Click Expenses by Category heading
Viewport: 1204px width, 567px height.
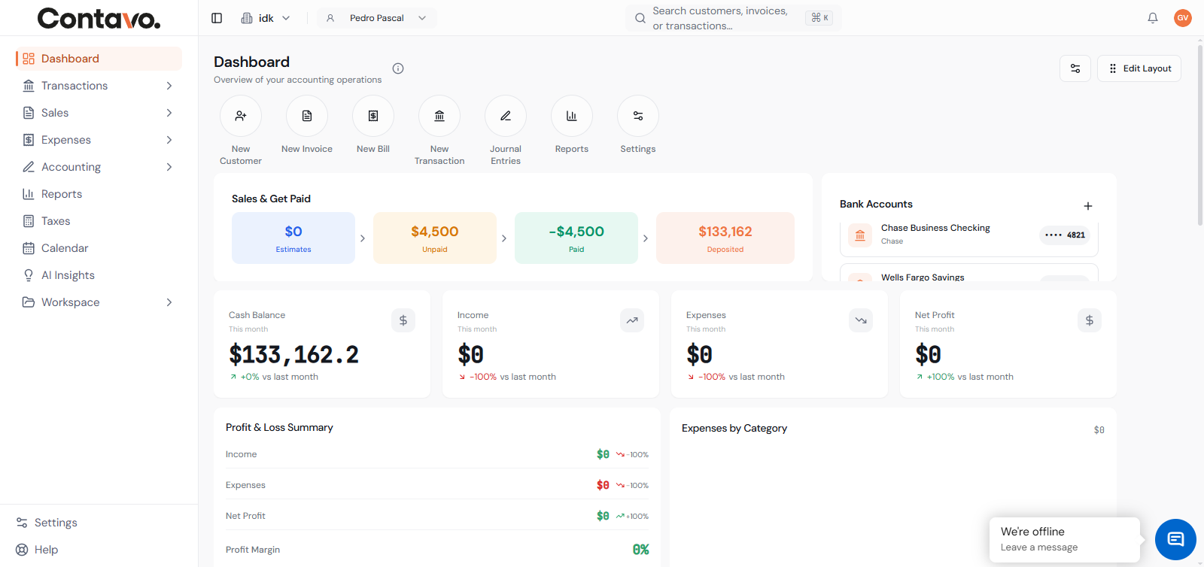734,429
